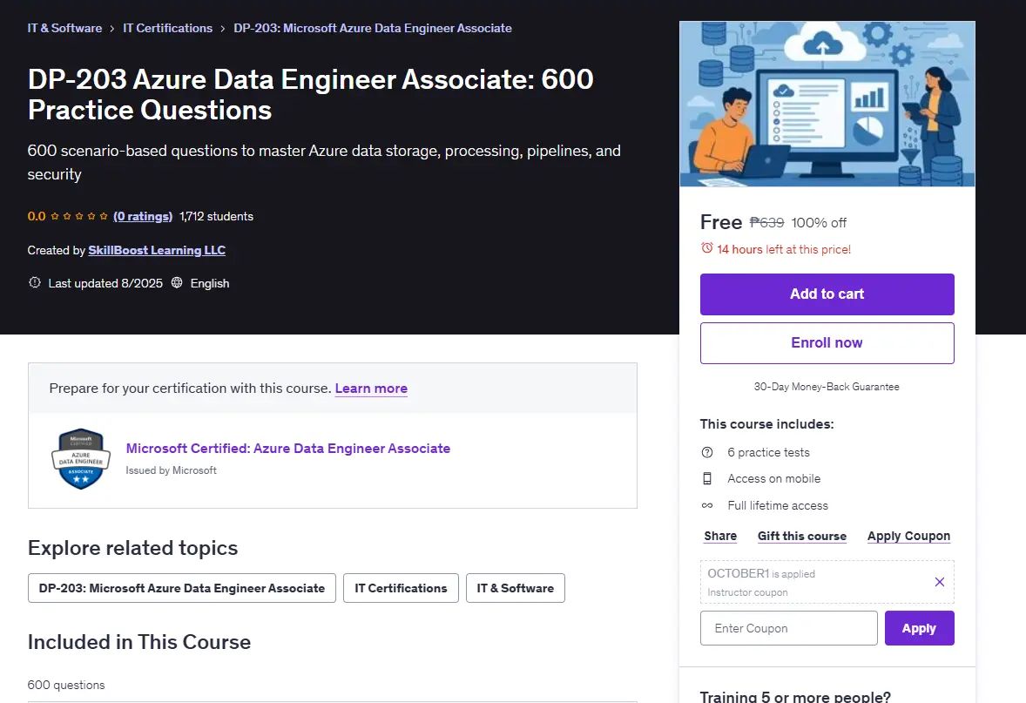1026x703 pixels.
Task: Click the '600 questions' text
Action: [66, 685]
